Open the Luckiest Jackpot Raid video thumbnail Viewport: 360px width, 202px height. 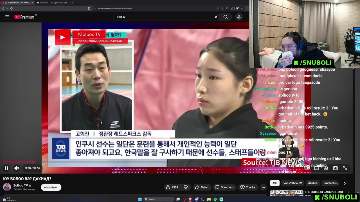point(287,193)
